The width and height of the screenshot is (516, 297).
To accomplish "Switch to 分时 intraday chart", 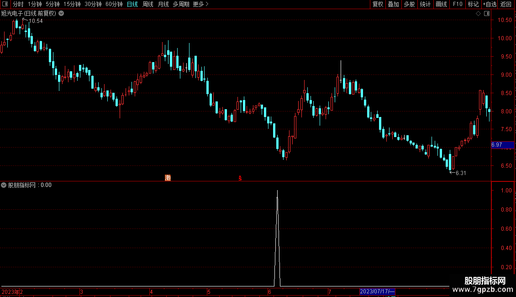I will 18,4.
